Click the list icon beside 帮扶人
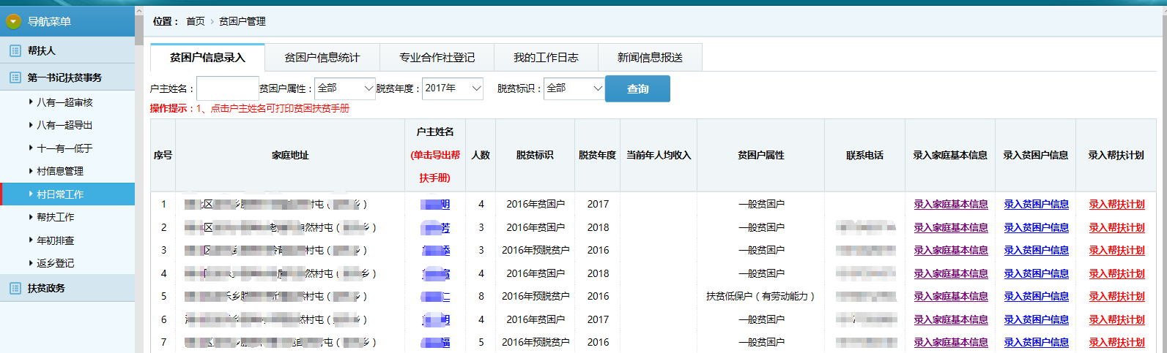This screenshot has width=1167, height=353. coord(15,50)
